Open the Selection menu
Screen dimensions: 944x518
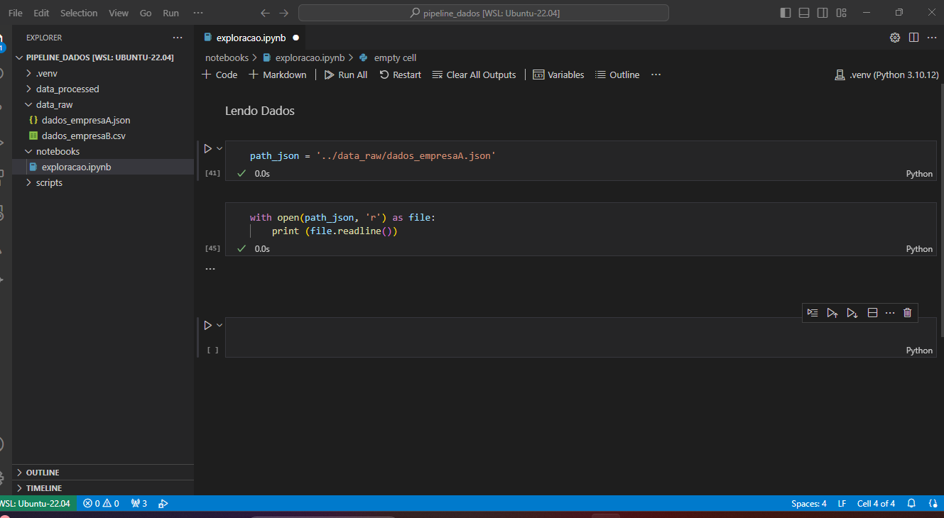pos(79,13)
